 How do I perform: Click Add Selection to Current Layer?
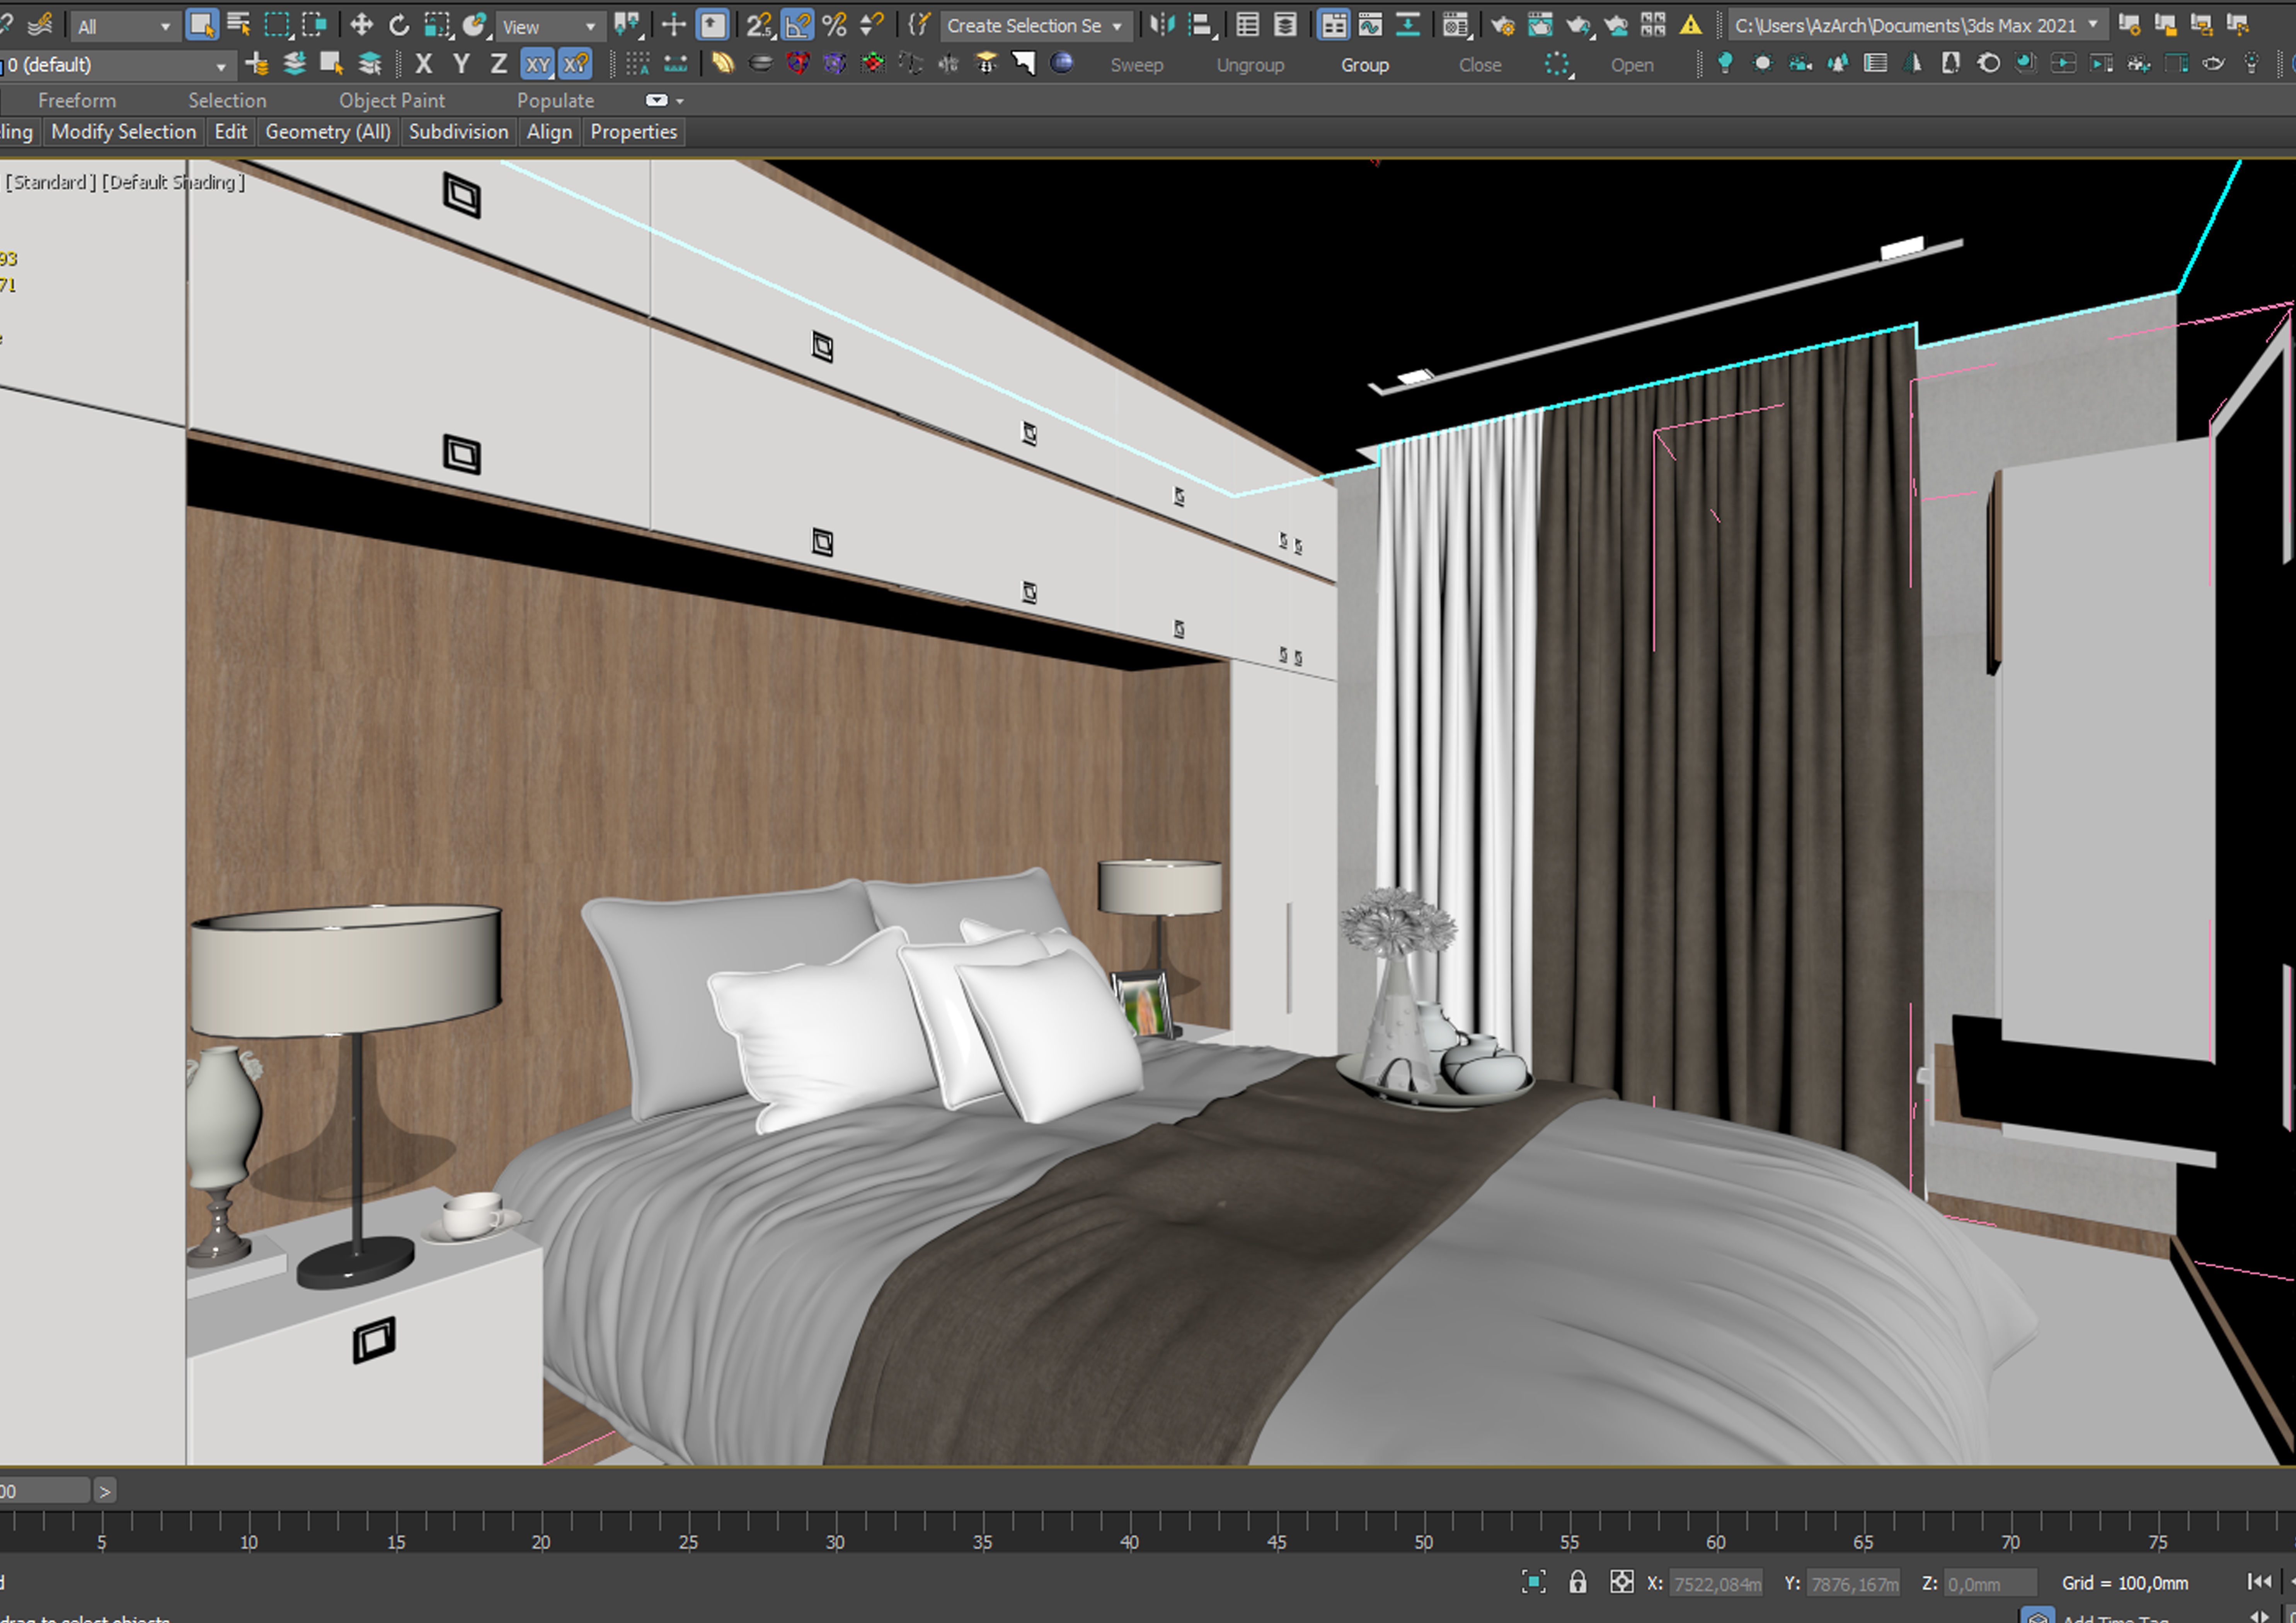click(x=295, y=64)
